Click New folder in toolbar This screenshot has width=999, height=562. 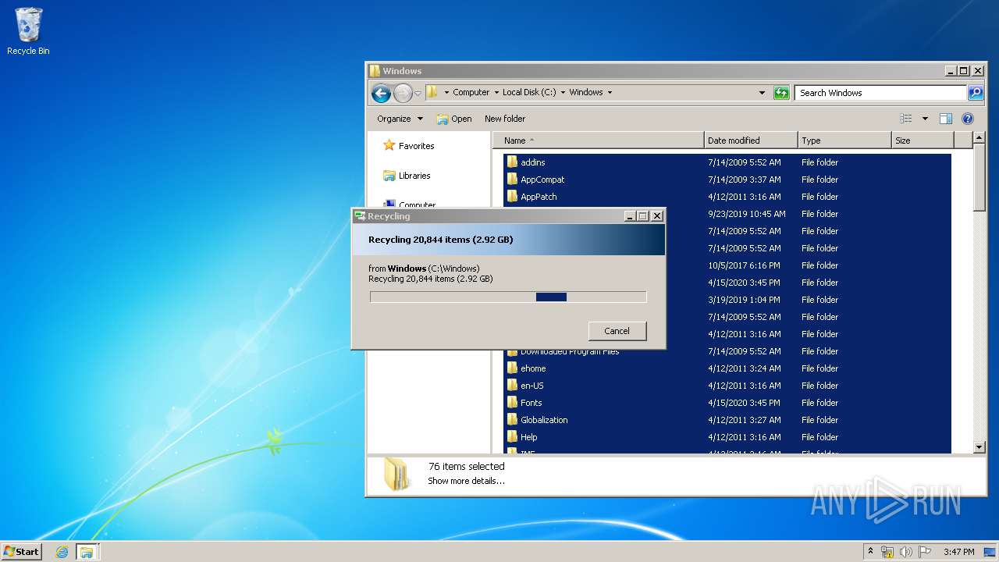click(x=505, y=119)
